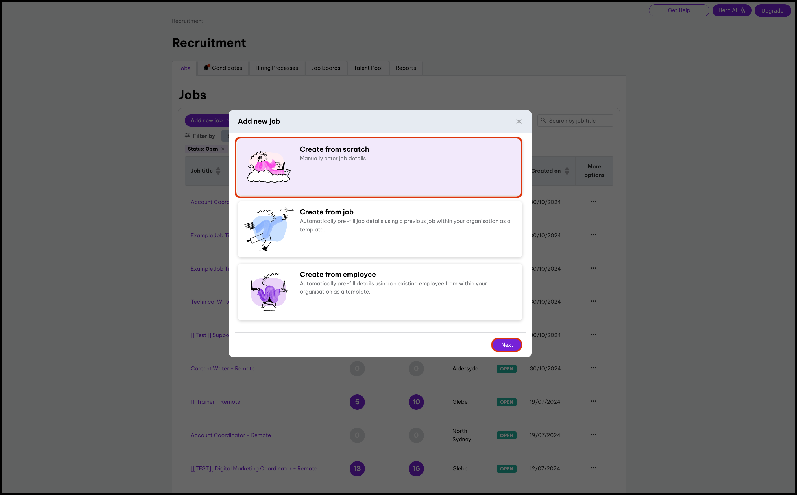Remove the Status: Open filter chip
797x495 pixels.
point(223,149)
